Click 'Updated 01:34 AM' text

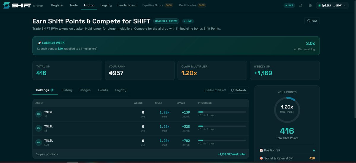click(x=215, y=90)
